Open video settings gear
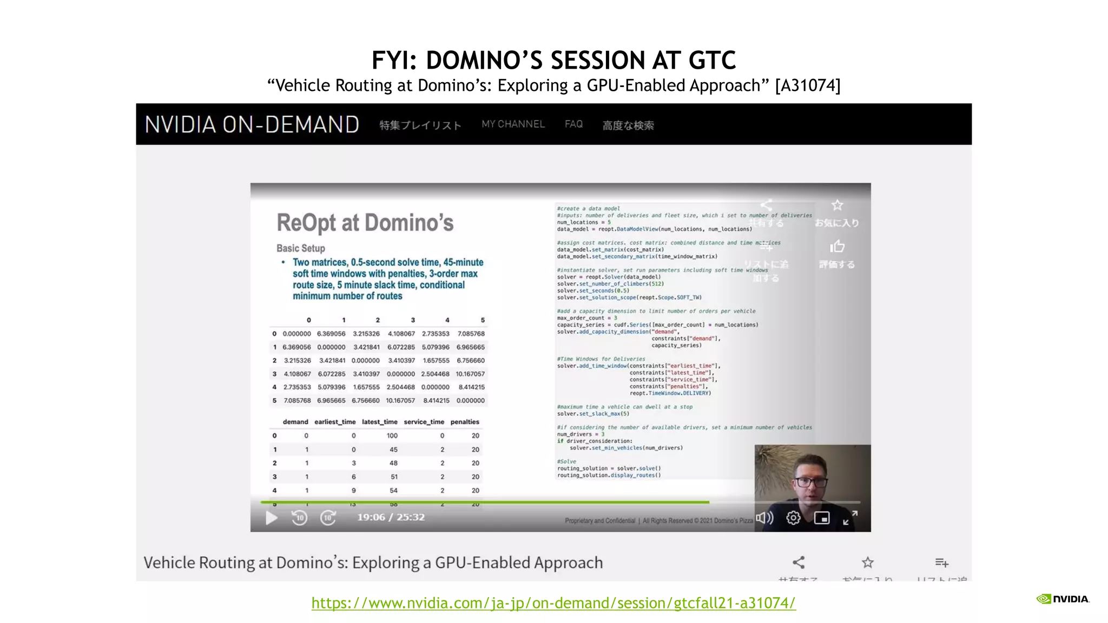This screenshot has height=623, width=1108. click(x=793, y=518)
